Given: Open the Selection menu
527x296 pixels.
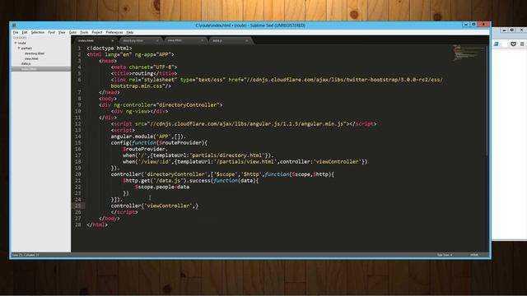Looking at the screenshot, I should point(38,33).
